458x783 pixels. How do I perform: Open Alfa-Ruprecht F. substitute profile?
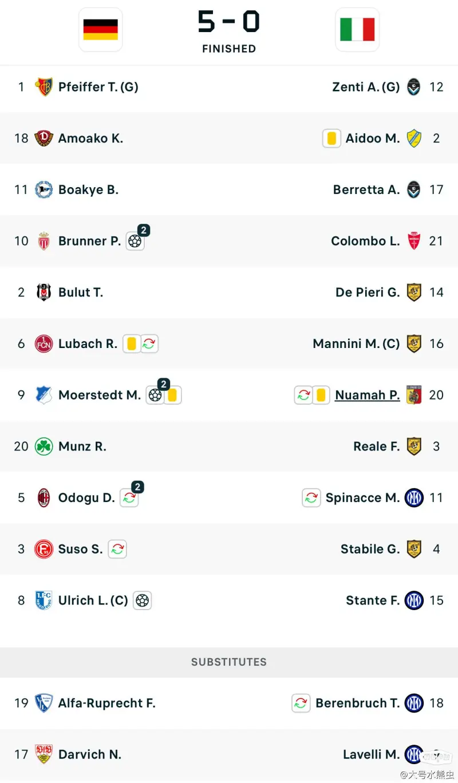pyautogui.click(x=106, y=703)
